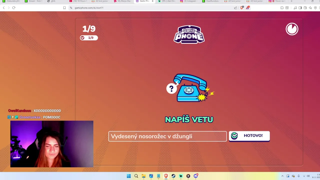The image size is (320, 180).
Task: Go back in browser history
Action: pos(4,8)
